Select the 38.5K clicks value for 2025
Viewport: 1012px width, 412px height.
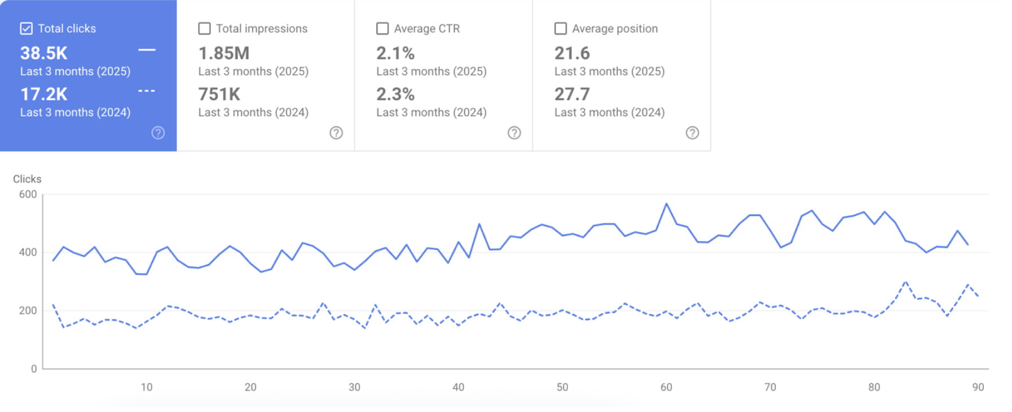(x=44, y=54)
